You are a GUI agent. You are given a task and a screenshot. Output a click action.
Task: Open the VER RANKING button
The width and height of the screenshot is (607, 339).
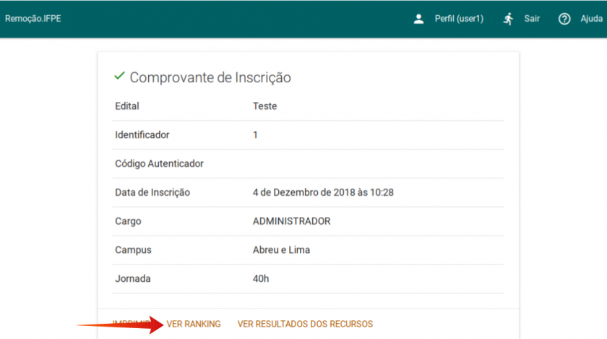coord(194,324)
